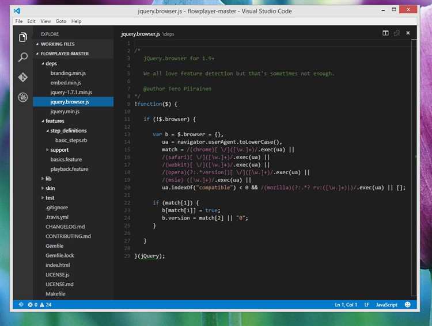Collapse the deps folder
The height and width of the screenshot is (326, 432).
[x=43, y=64]
